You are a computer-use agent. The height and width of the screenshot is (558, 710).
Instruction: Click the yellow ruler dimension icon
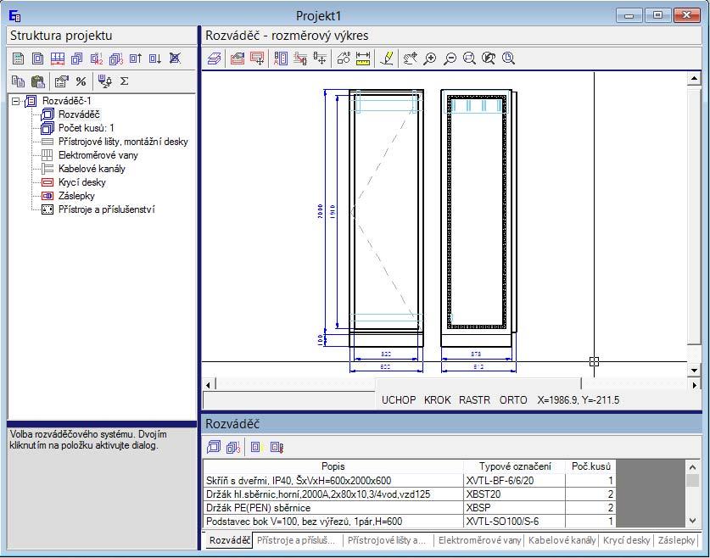coord(363,59)
